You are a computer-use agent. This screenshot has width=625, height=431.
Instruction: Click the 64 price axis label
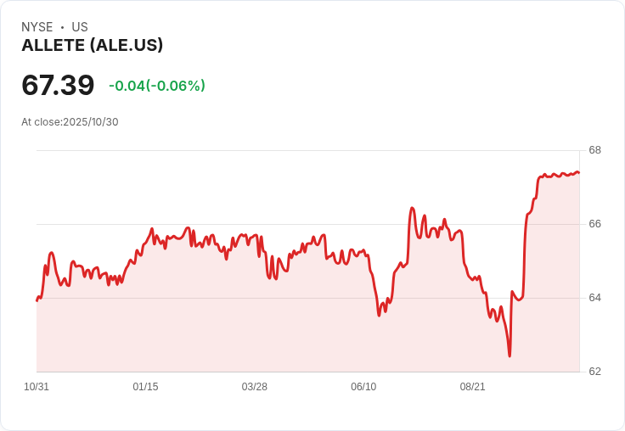595,298
